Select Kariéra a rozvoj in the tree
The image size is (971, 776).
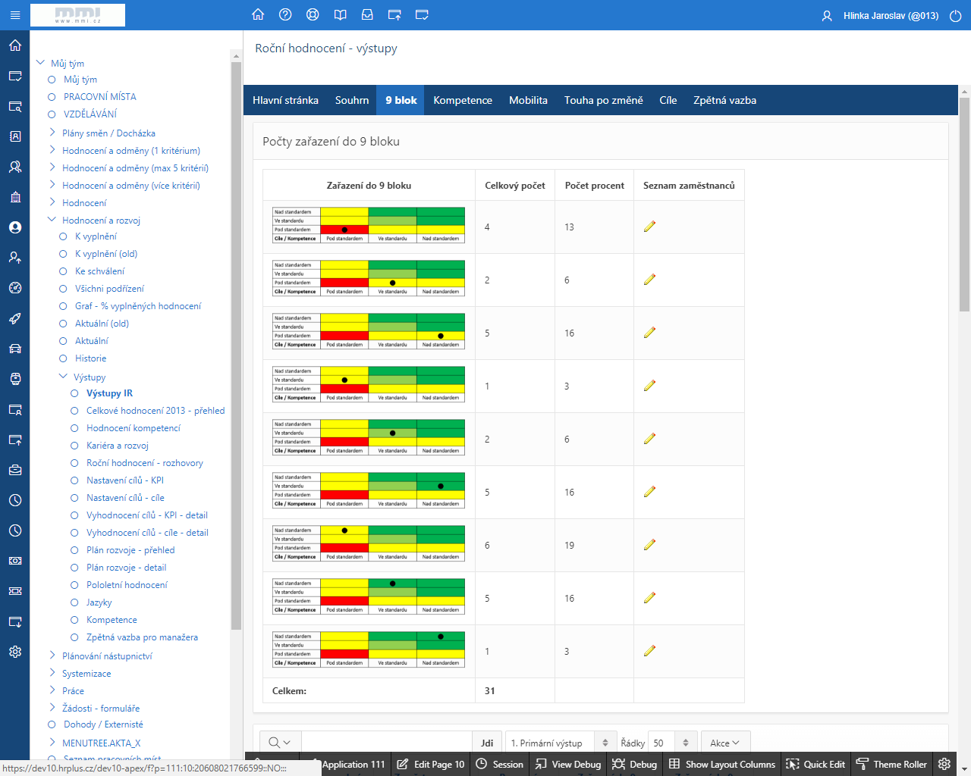117,446
